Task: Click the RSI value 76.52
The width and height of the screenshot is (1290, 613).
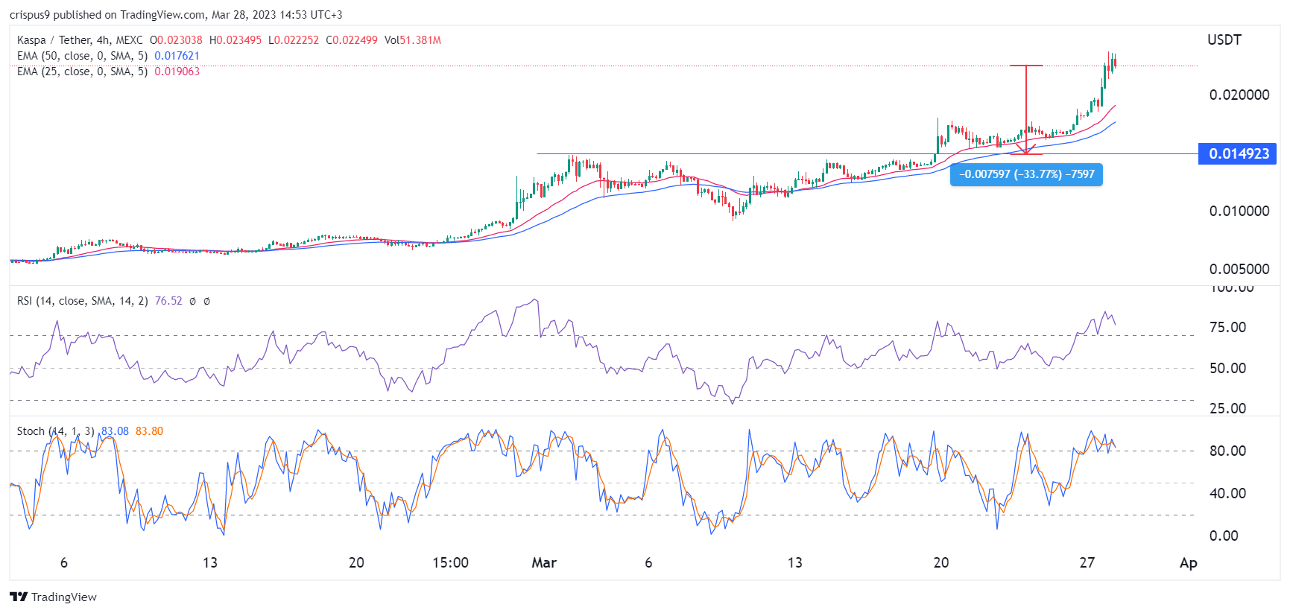Action: point(168,301)
